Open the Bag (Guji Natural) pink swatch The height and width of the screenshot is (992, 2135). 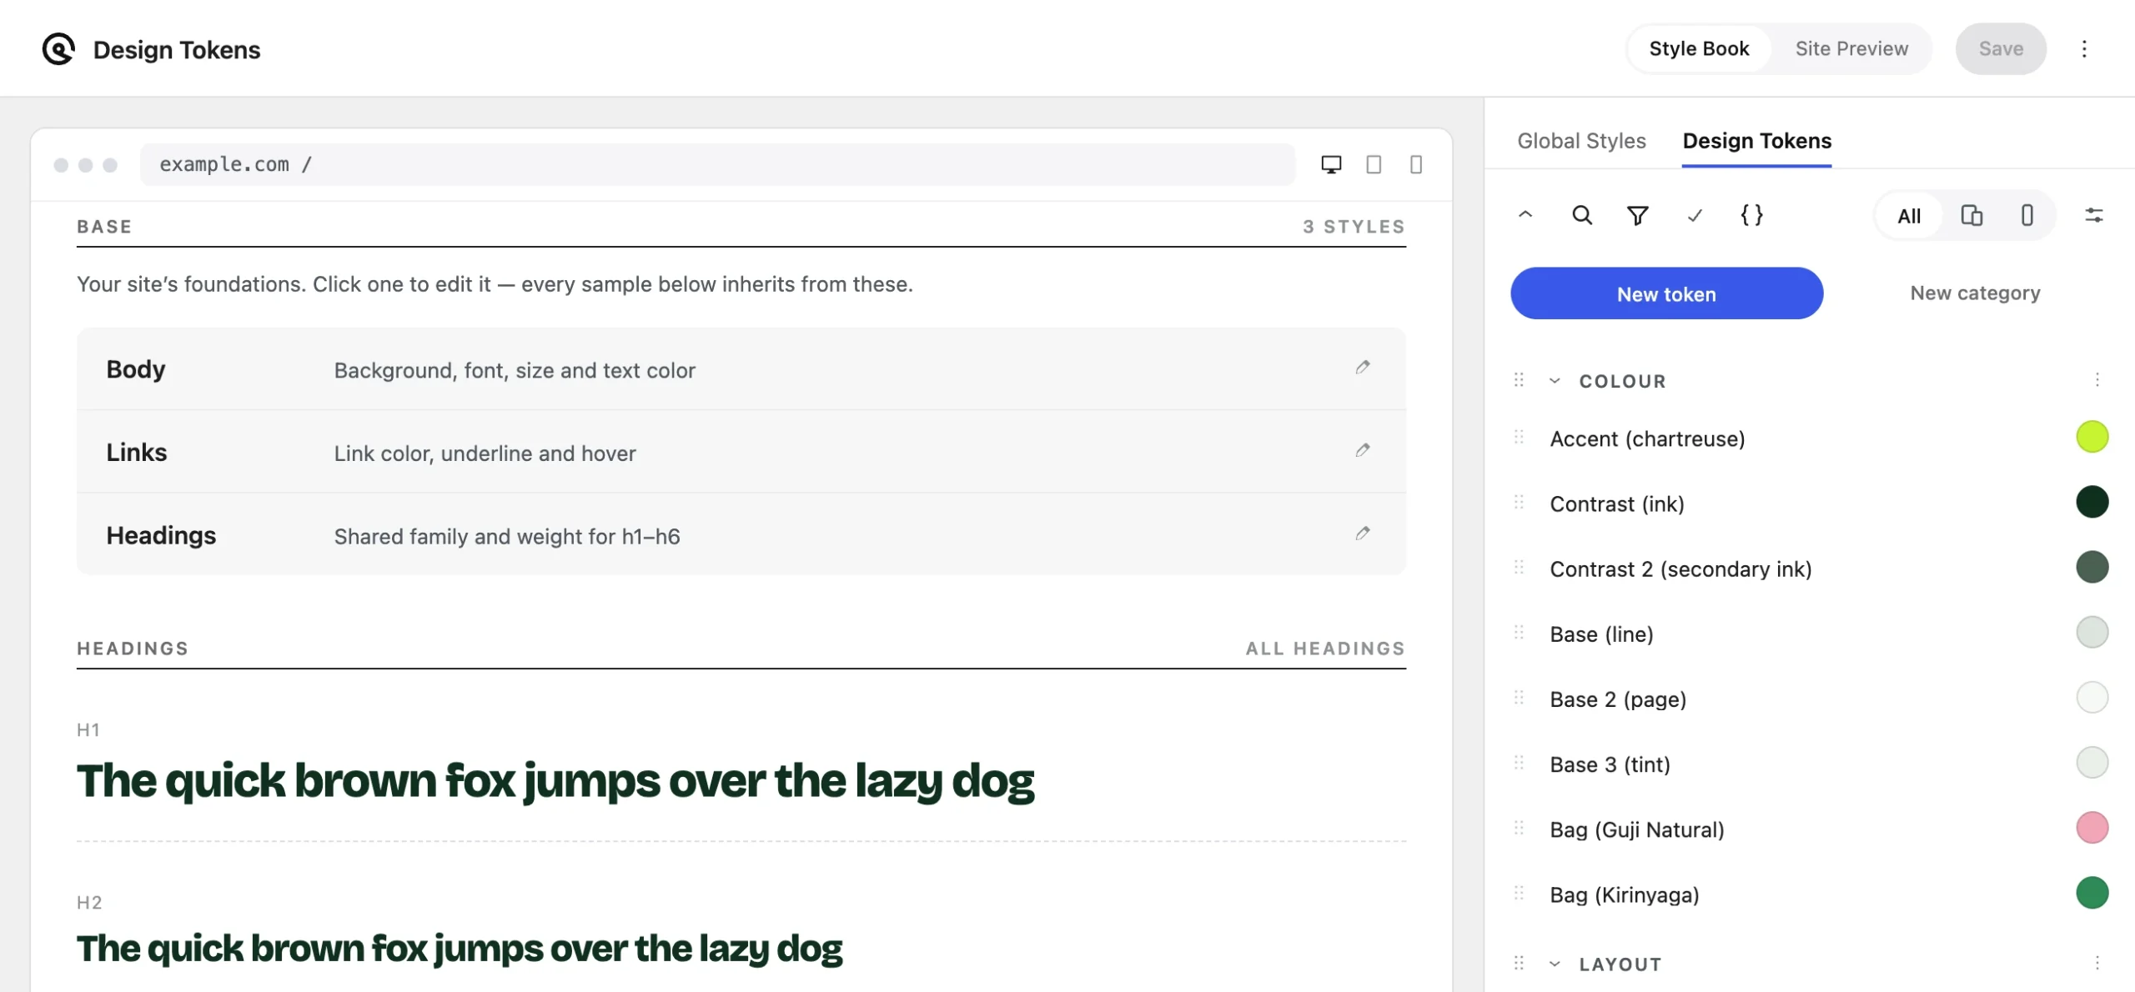(x=2092, y=828)
